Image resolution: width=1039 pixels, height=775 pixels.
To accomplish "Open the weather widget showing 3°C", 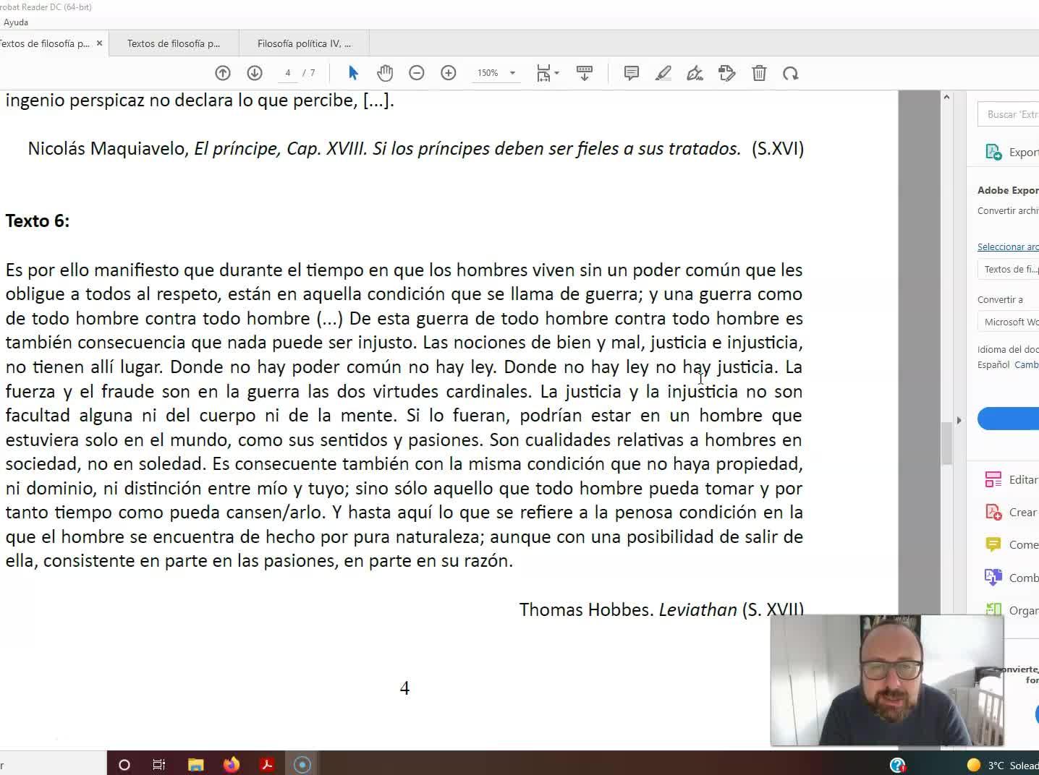I will [x=1003, y=765].
